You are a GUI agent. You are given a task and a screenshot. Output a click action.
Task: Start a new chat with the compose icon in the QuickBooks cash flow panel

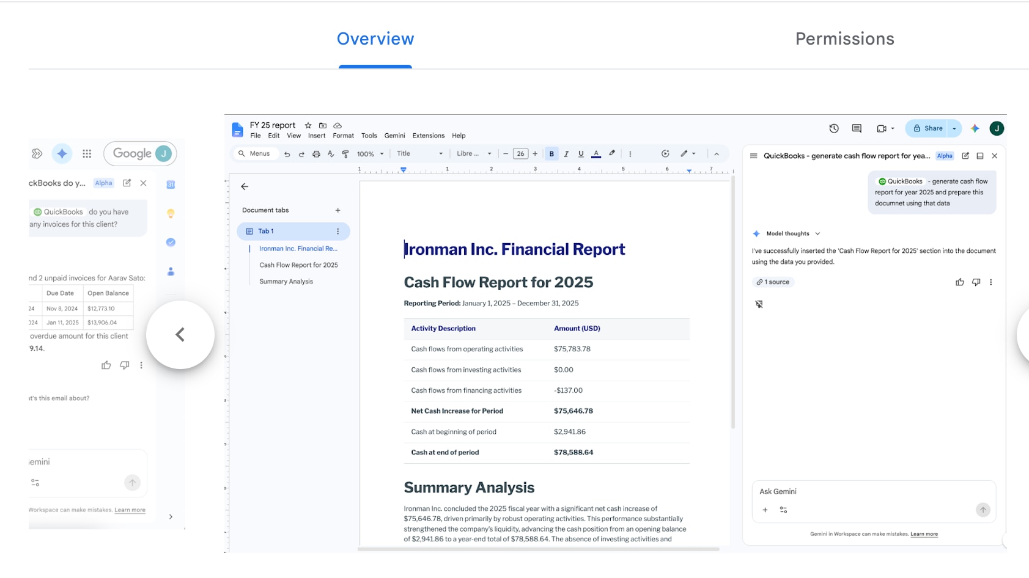click(965, 156)
